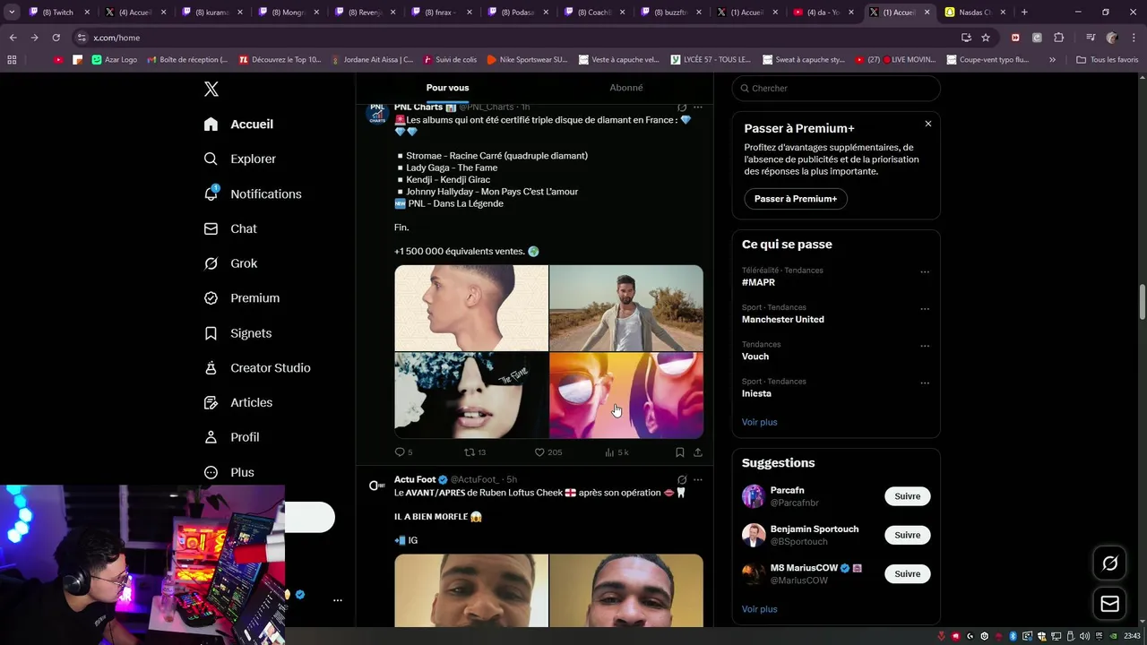This screenshot has height=645, width=1147.
Task: Open Chat from the sidebar
Action: 230,228
